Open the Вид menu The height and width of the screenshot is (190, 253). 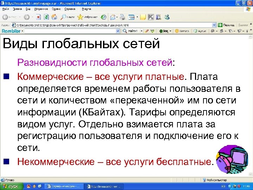28,9
